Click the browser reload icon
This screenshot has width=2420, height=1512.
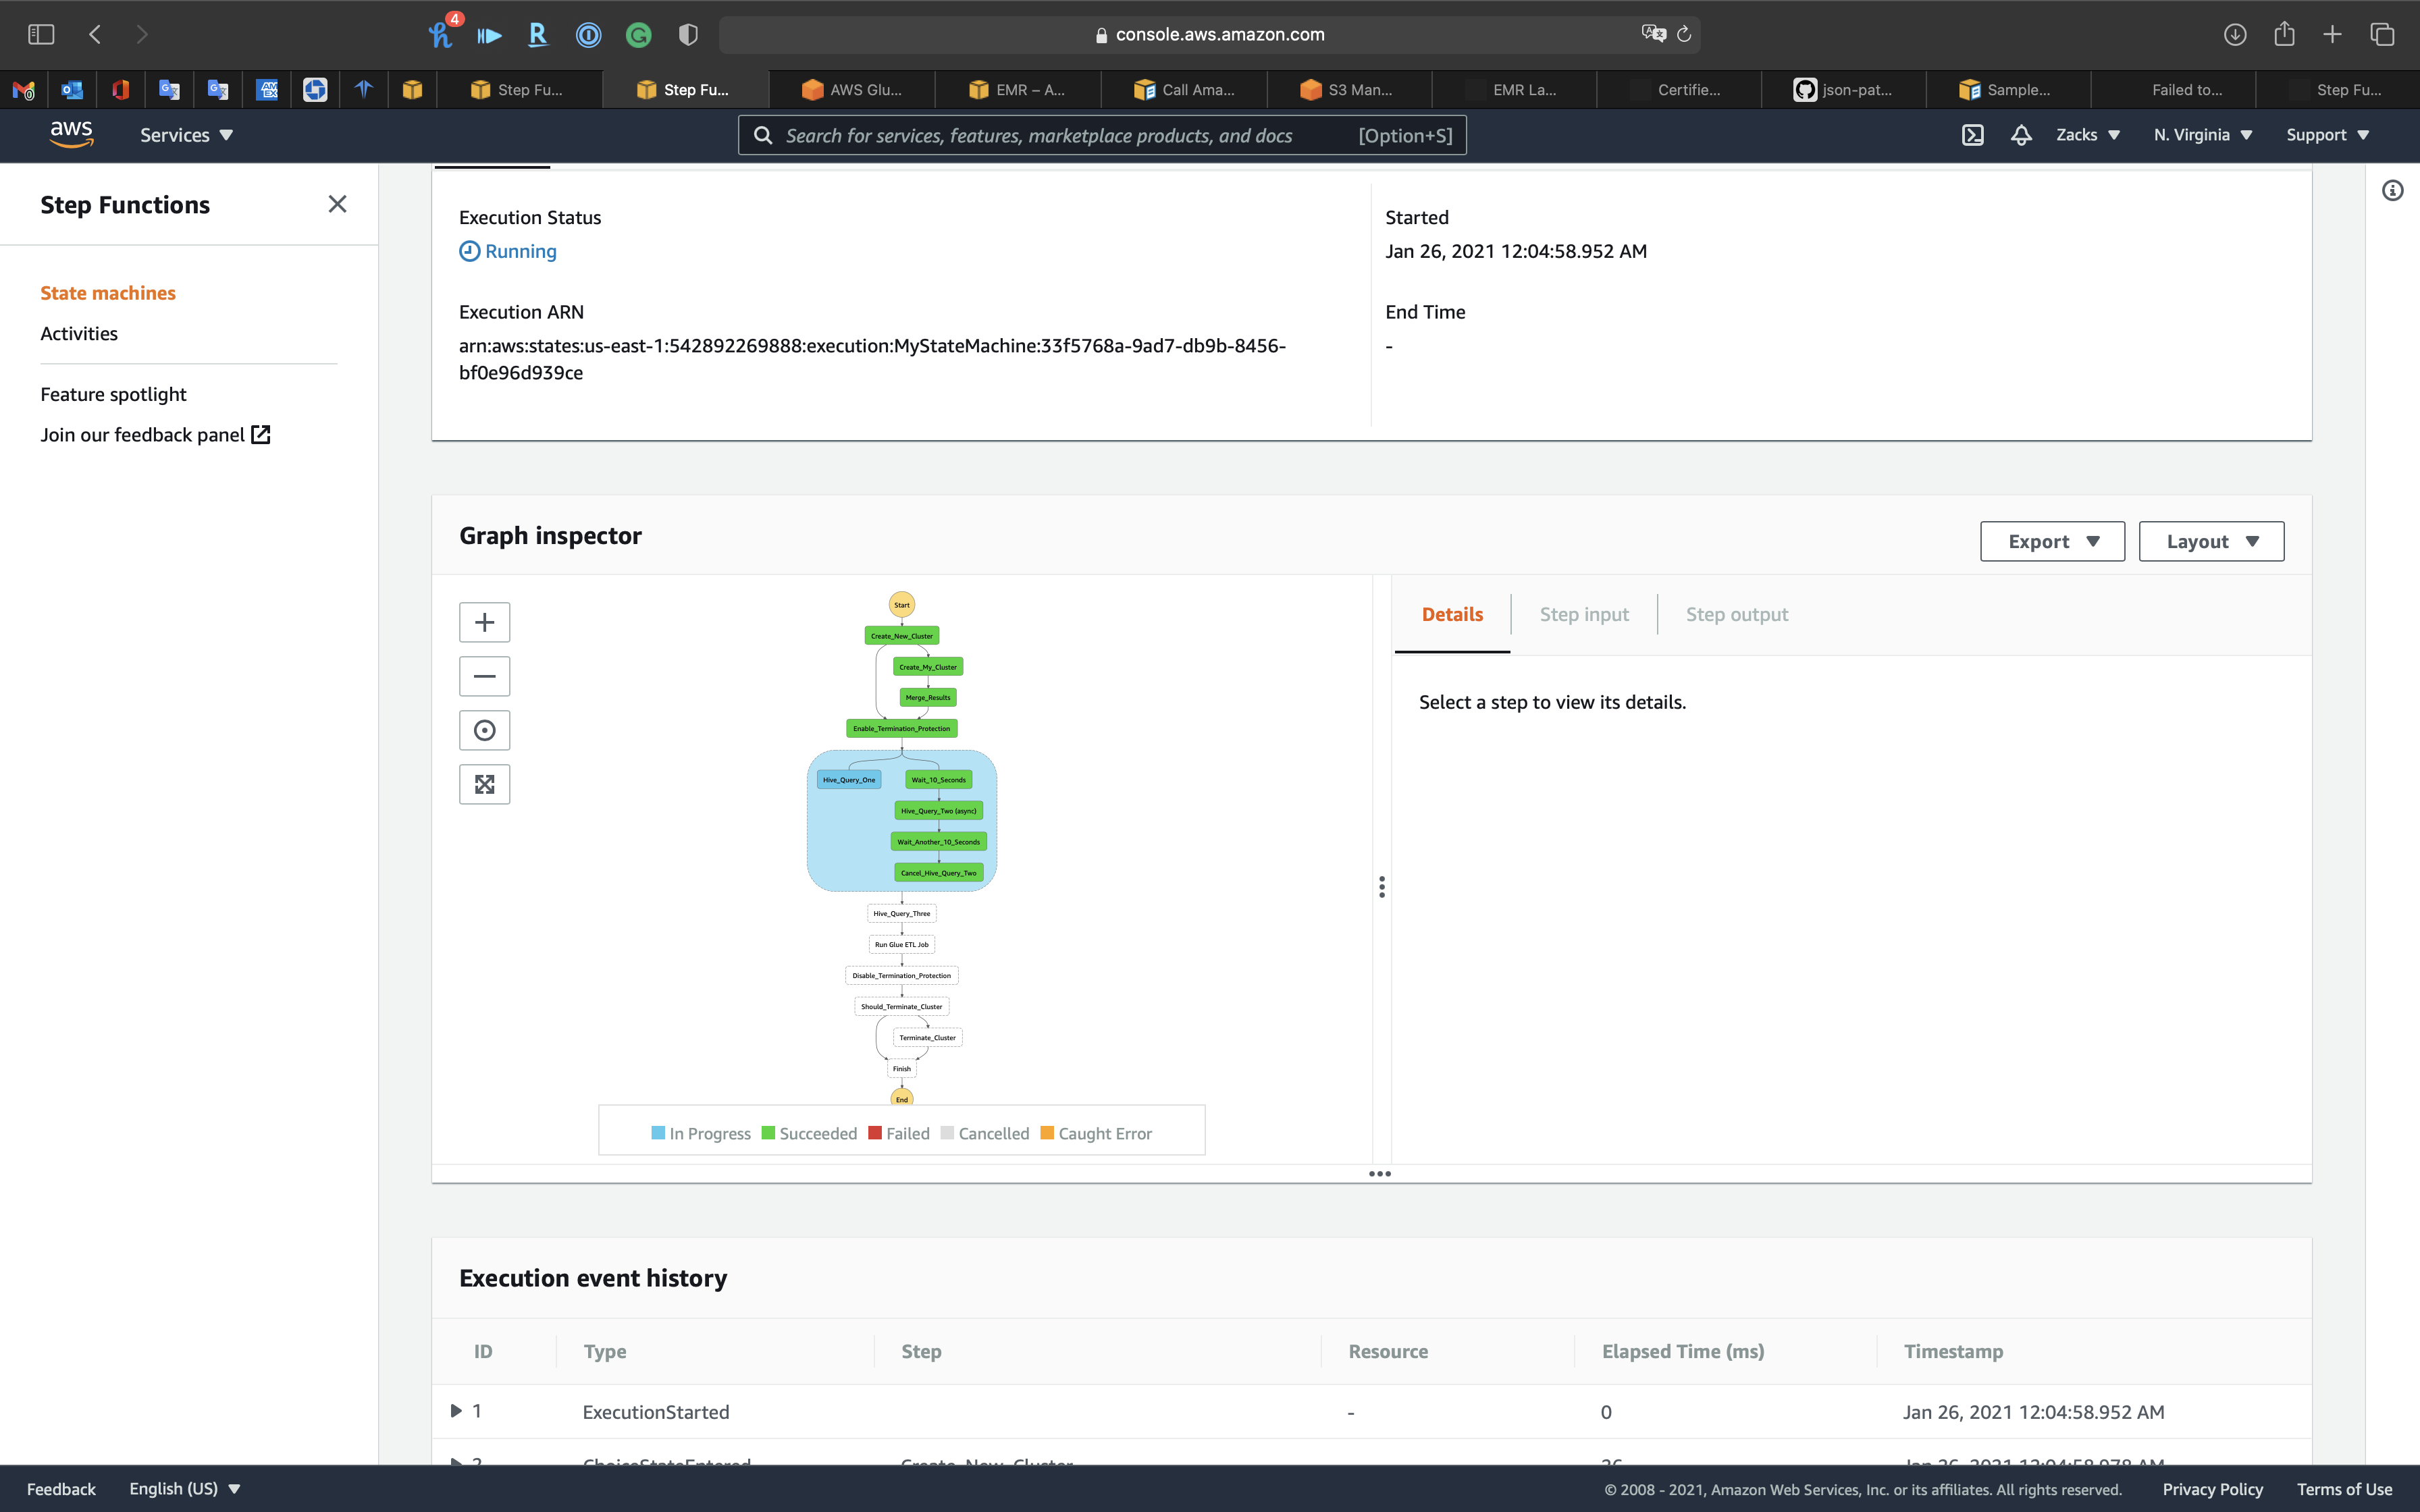pos(1684,34)
